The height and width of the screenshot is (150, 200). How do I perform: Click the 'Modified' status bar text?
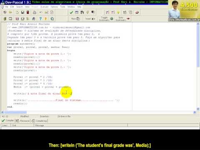click(25, 116)
